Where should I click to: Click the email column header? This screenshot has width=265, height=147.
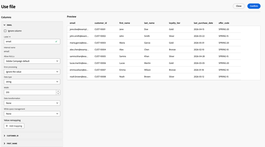tap(72, 23)
